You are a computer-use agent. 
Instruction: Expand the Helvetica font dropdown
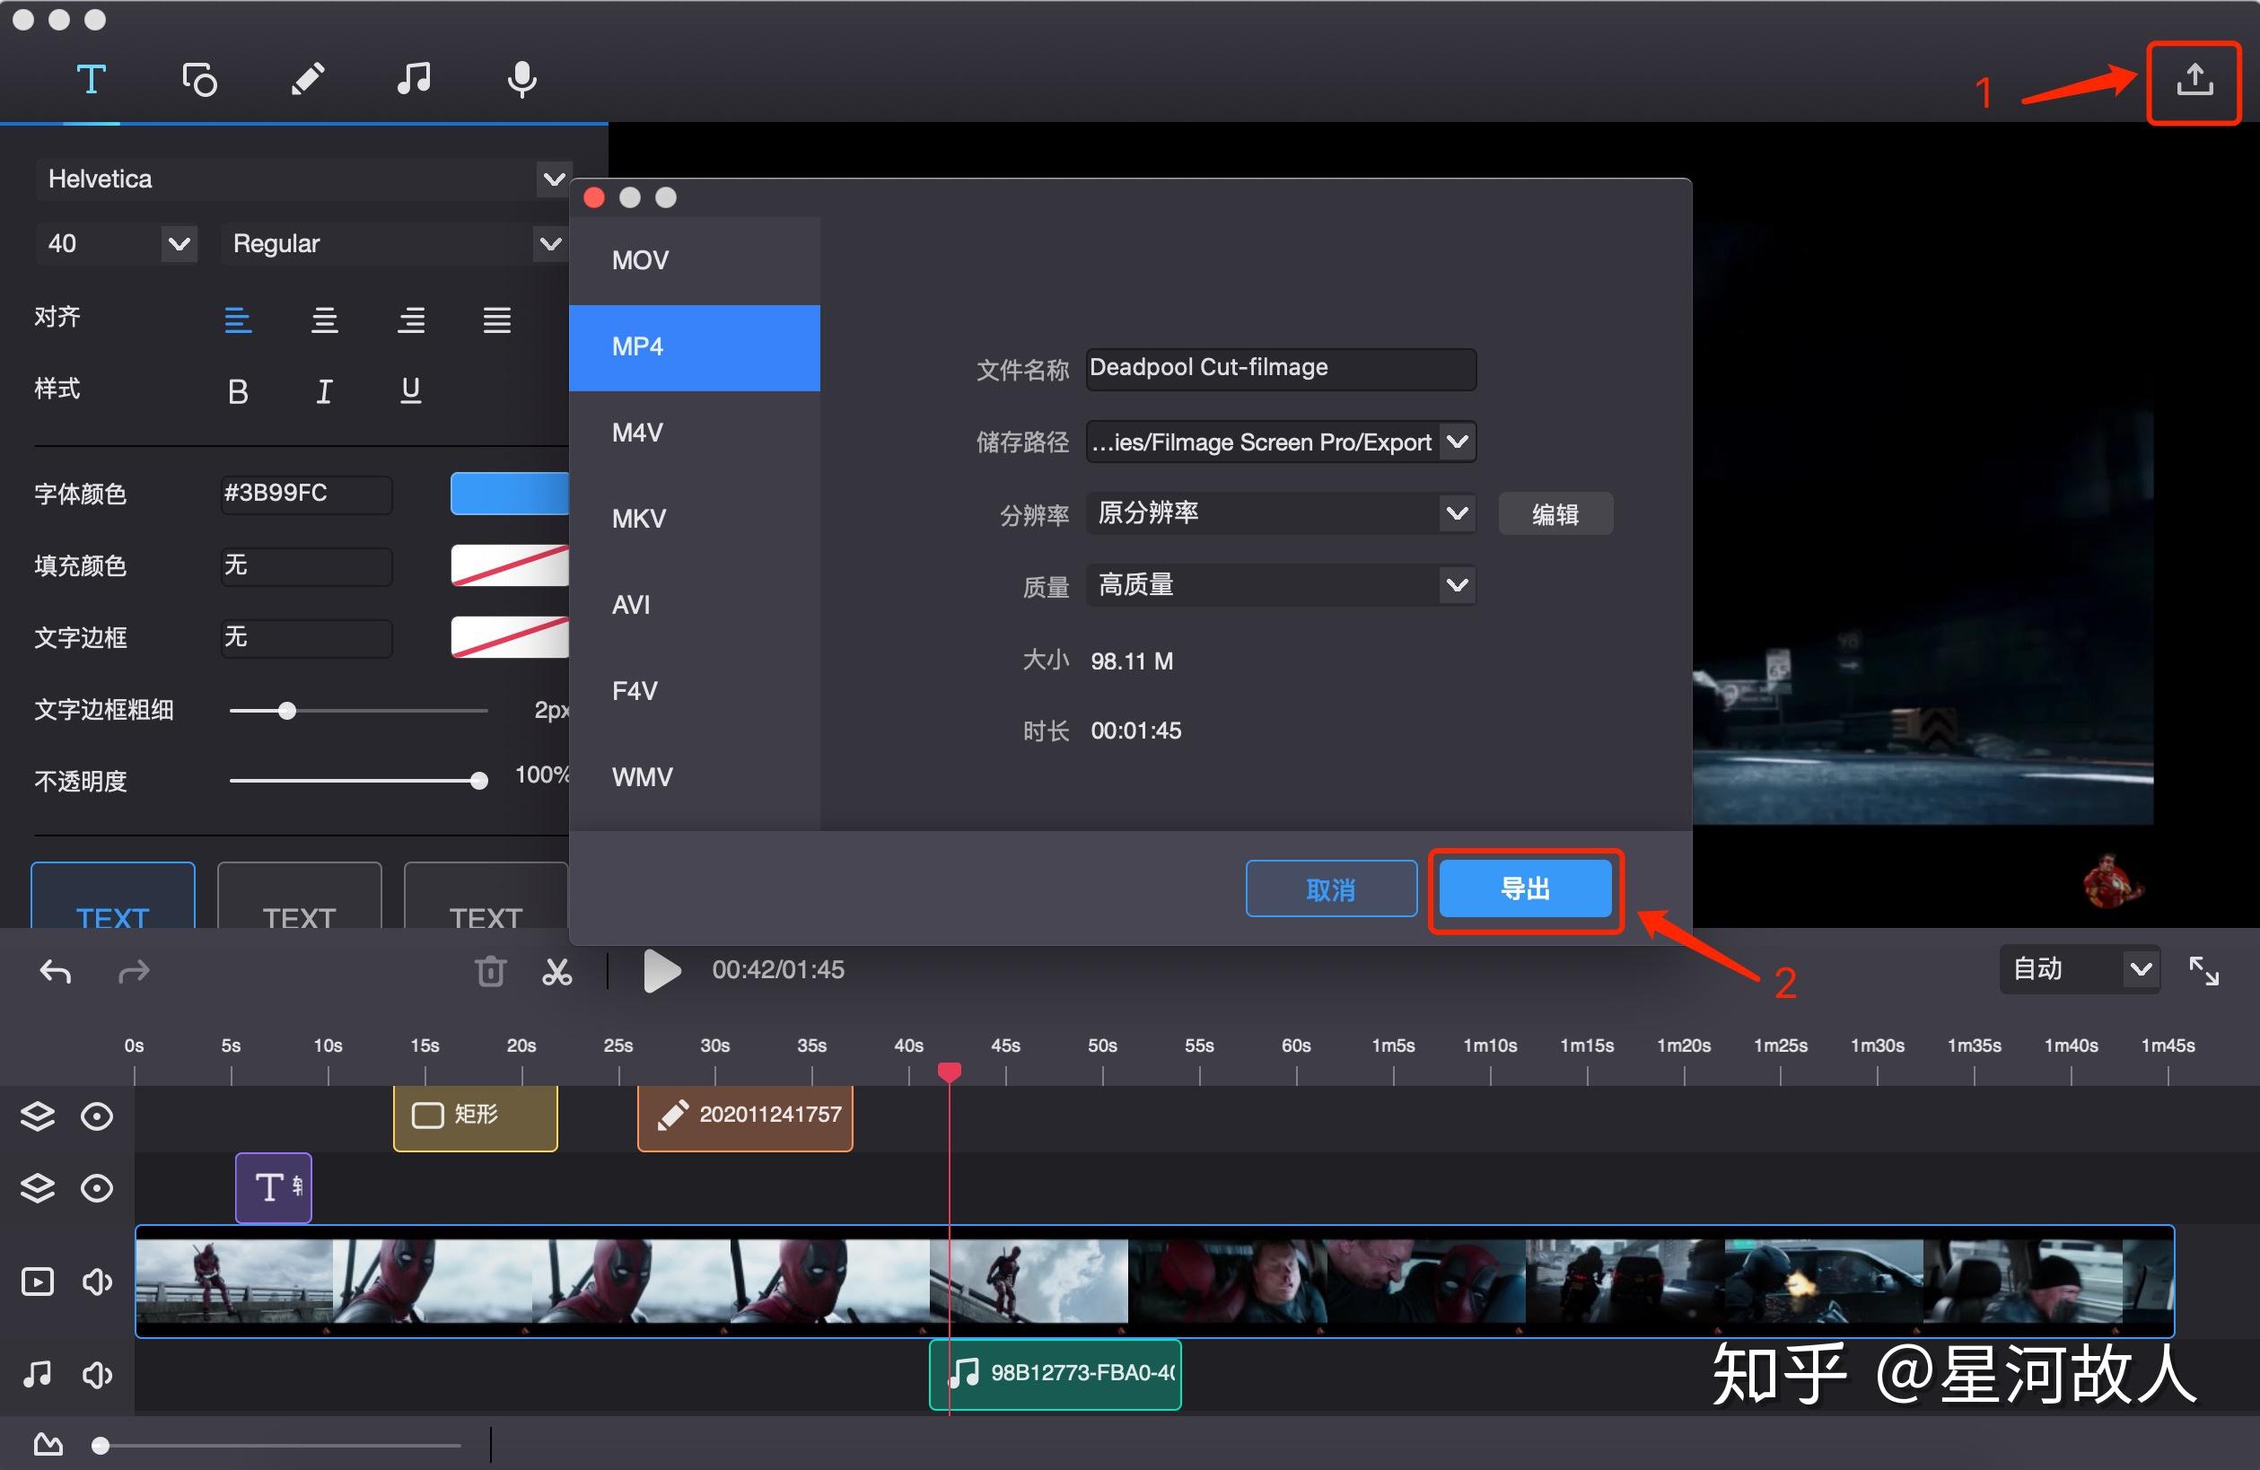point(554,179)
